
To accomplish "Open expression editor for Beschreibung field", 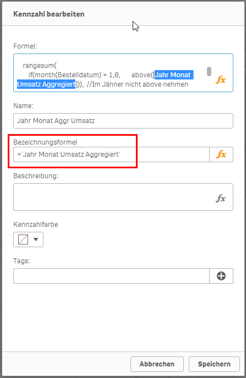I will [x=221, y=198].
